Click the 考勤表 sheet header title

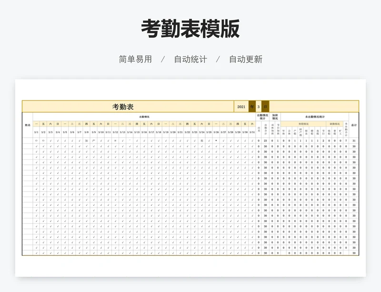[123, 107]
